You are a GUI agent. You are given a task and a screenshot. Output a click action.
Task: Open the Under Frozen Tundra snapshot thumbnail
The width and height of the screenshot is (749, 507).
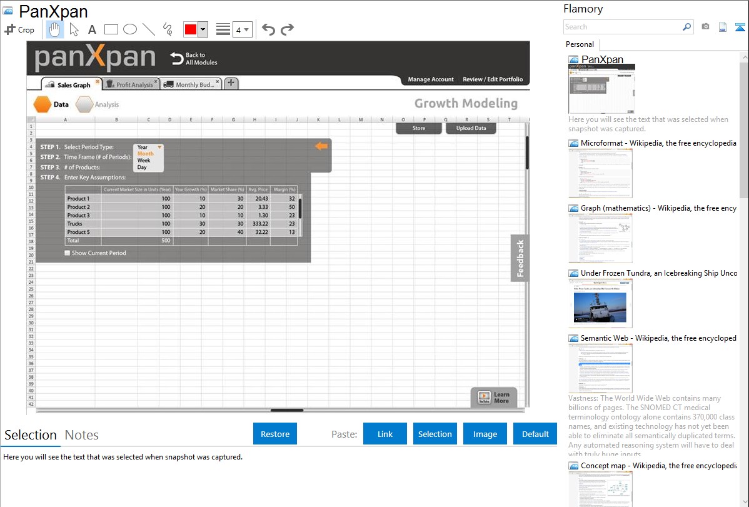pyautogui.click(x=600, y=303)
